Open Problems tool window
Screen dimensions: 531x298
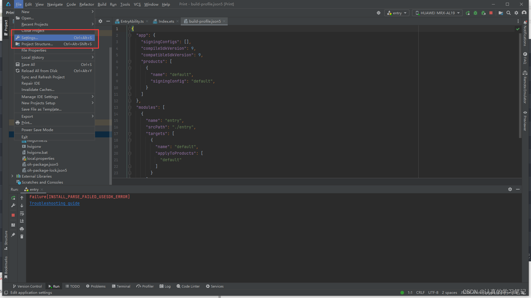[96, 286]
